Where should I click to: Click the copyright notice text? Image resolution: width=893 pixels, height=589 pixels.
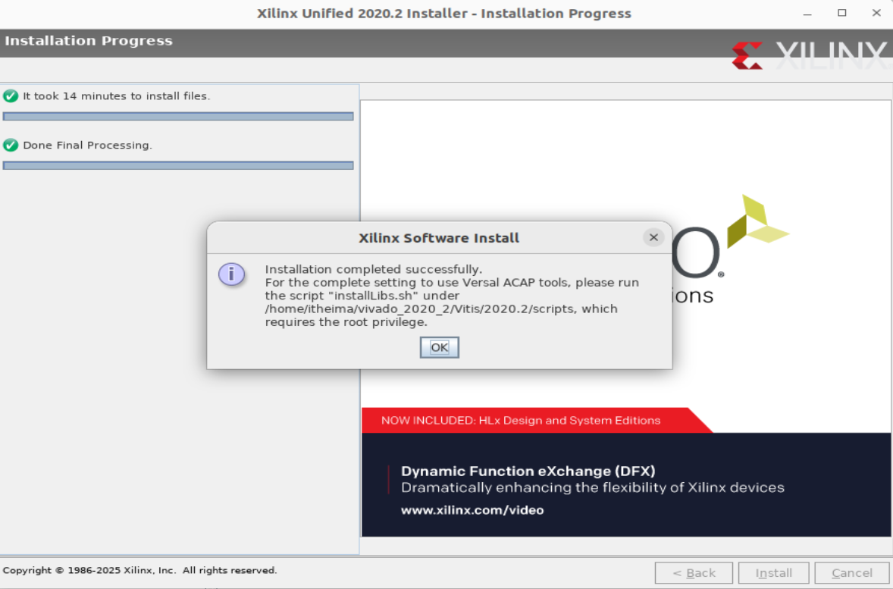(x=139, y=570)
